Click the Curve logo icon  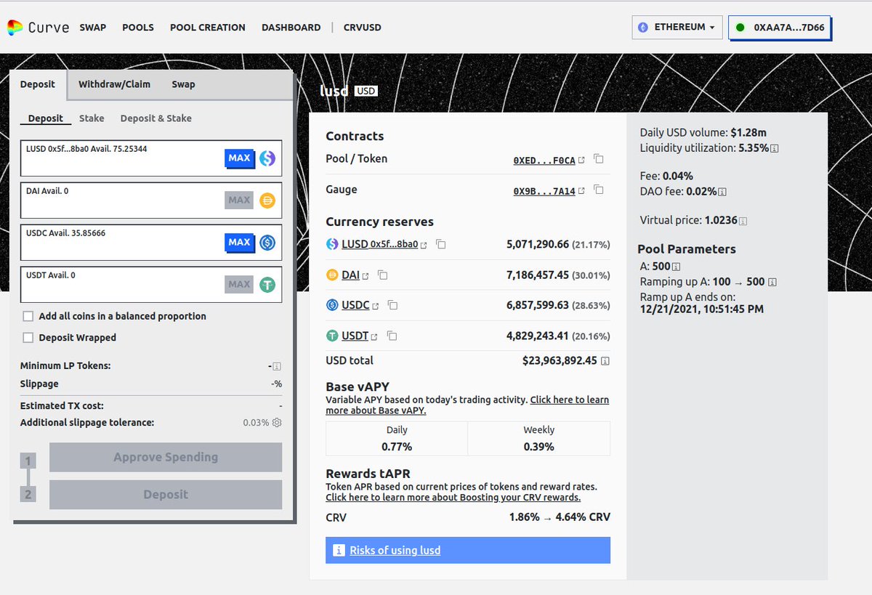15,28
